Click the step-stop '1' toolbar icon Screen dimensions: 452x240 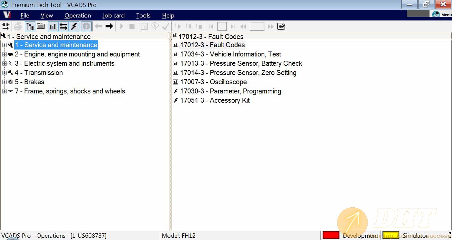pyautogui.click(x=199, y=26)
